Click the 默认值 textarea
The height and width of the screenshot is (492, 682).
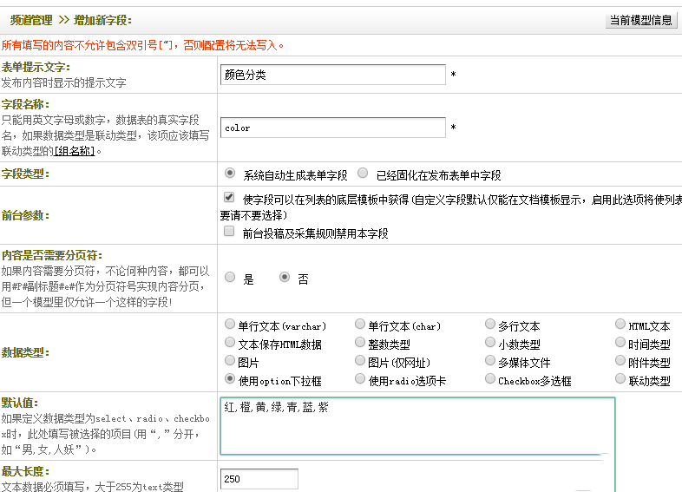[417, 426]
